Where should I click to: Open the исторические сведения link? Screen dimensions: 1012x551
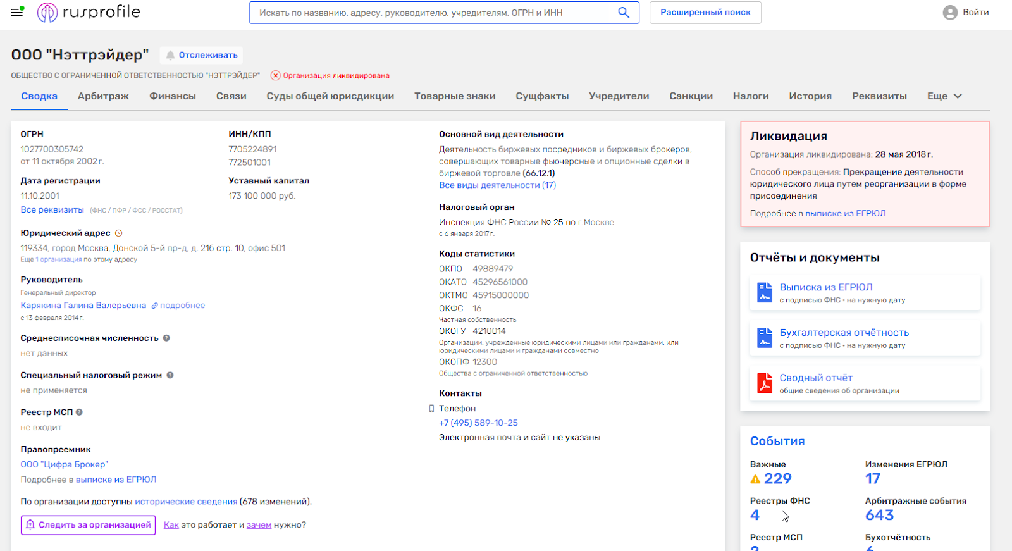(x=186, y=502)
